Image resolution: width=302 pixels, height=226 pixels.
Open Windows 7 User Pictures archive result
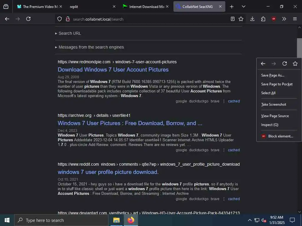tap(130, 123)
